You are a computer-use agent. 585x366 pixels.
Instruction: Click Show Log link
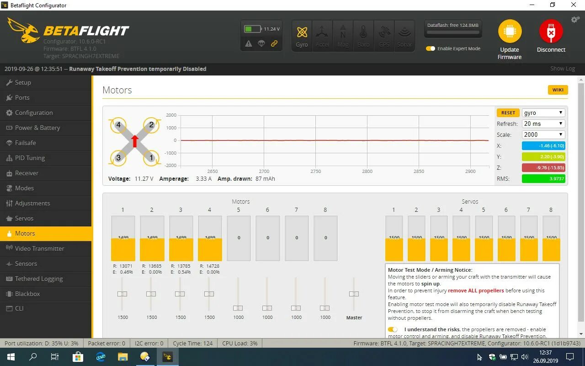[x=563, y=69]
